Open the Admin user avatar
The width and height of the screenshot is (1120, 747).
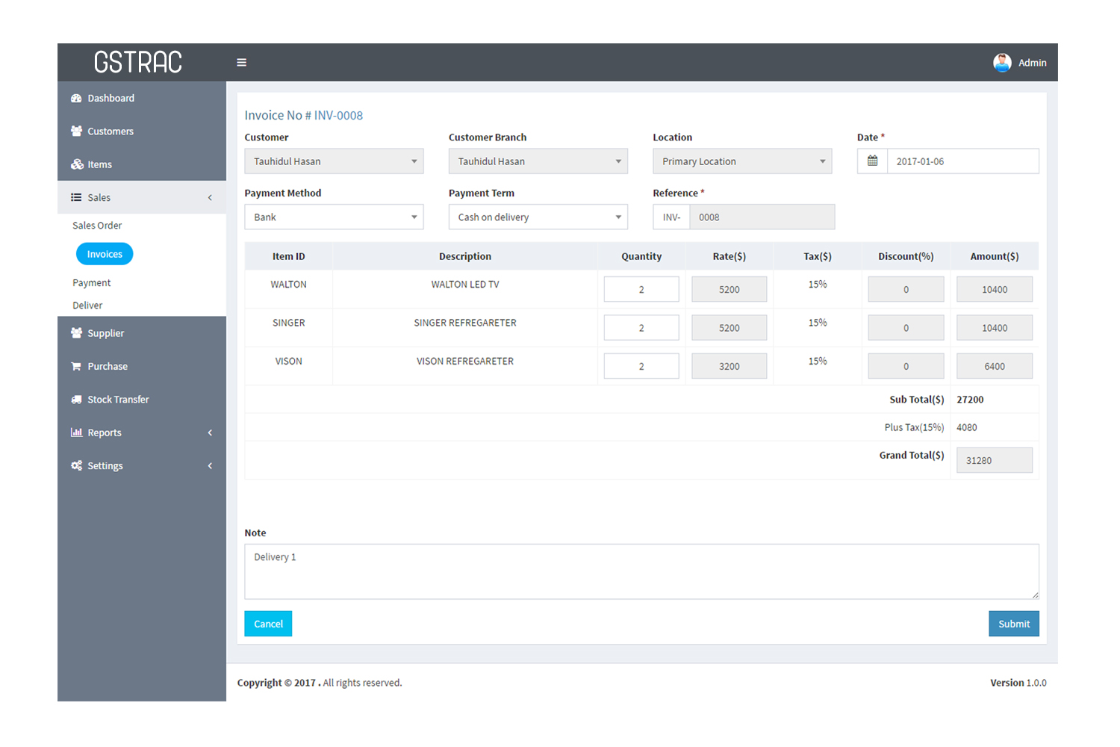coord(1002,63)
